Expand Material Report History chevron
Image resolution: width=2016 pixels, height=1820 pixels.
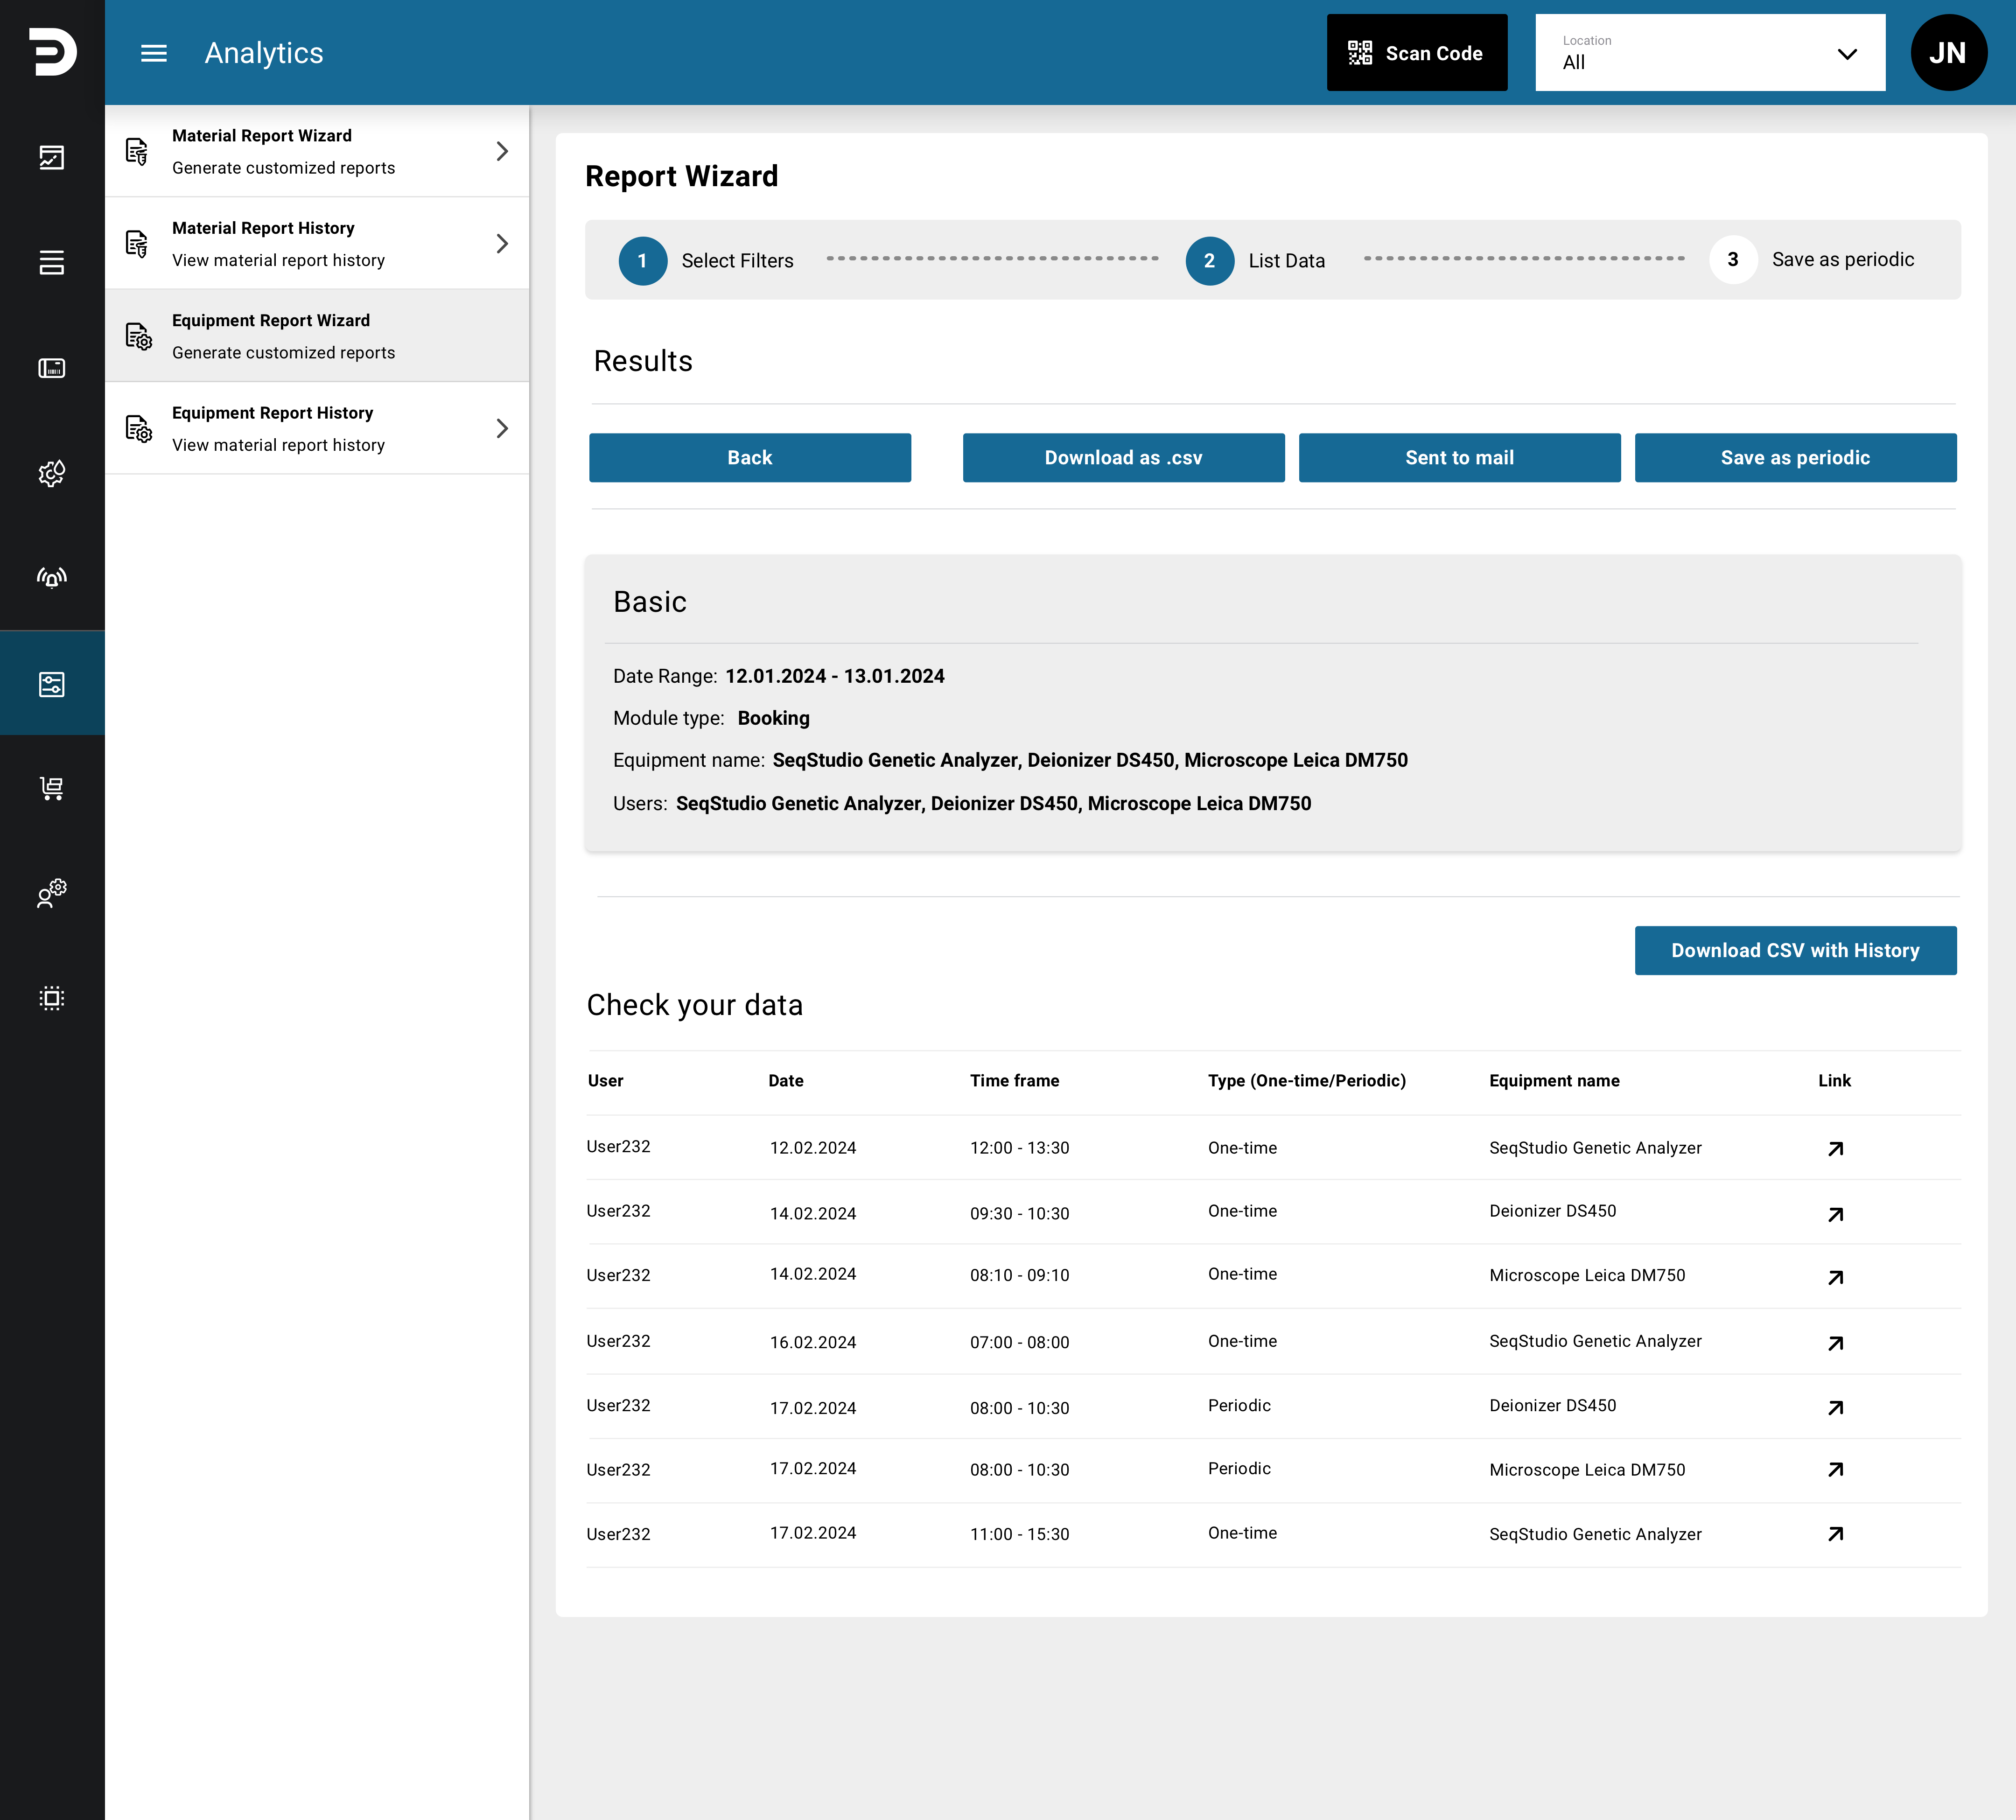click(x=502, y=244)
